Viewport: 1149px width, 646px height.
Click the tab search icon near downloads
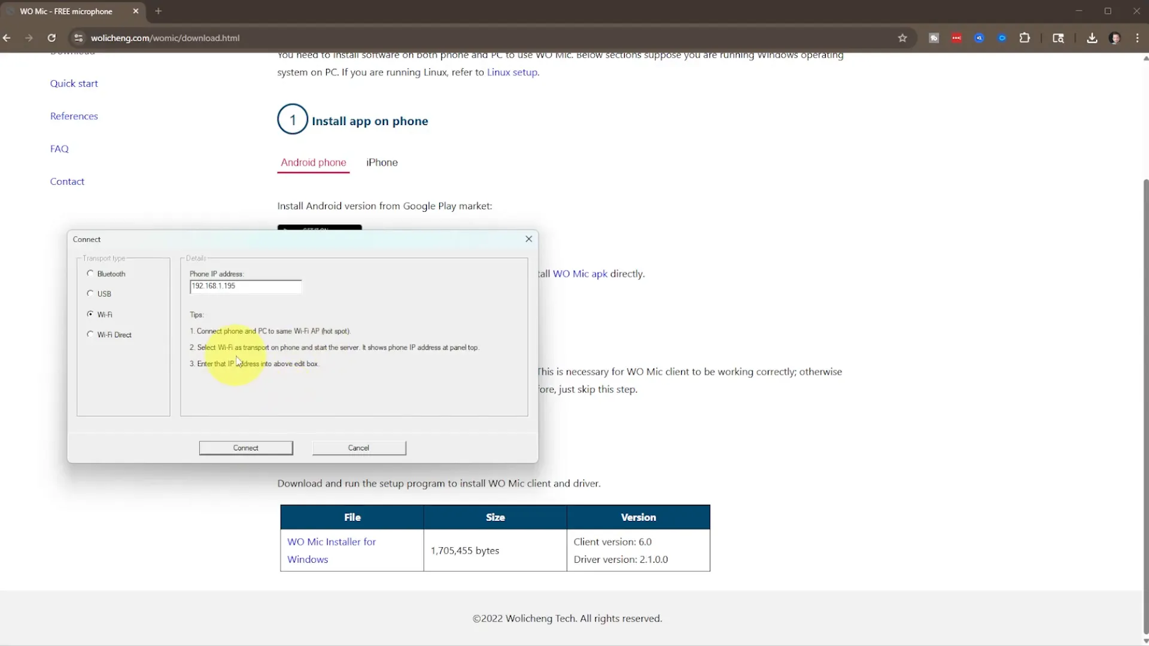tap(1058, 38)
